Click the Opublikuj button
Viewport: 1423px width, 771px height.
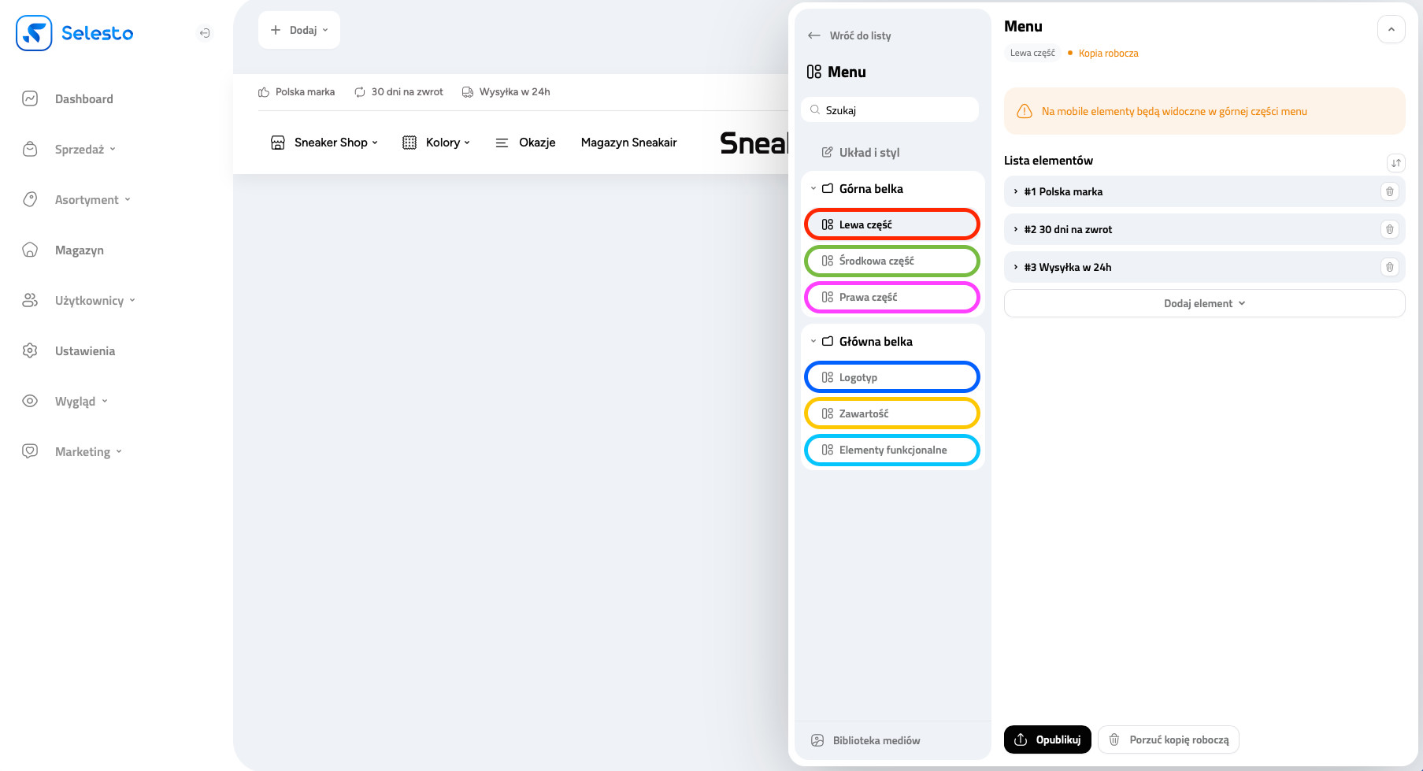(1047, 739)
